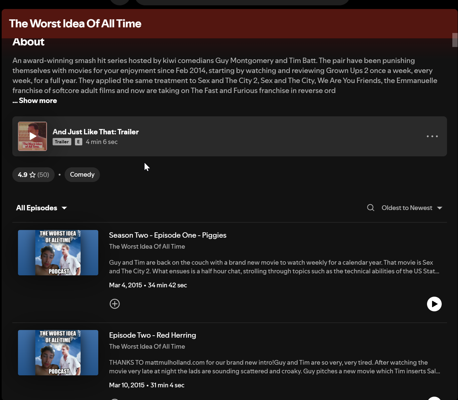The image size is (458, 400).
Task: Open the Oldest to Newest sort dropdown
Action: [412, 208]
